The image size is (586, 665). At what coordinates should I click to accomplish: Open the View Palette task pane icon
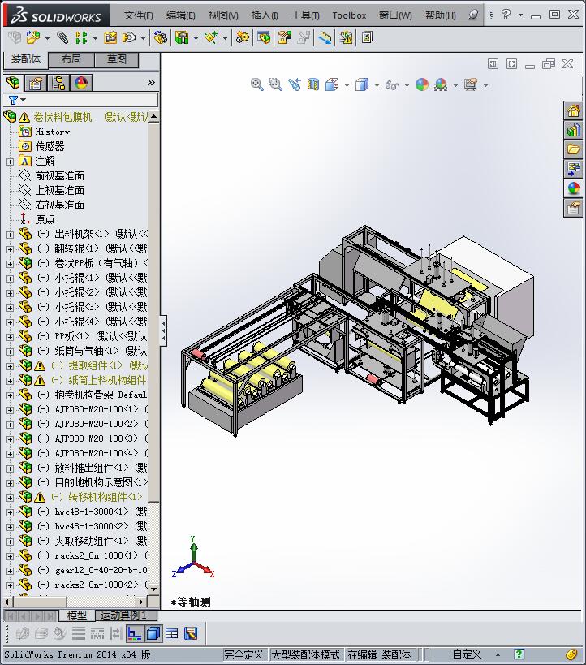click(x=573, y=169)
